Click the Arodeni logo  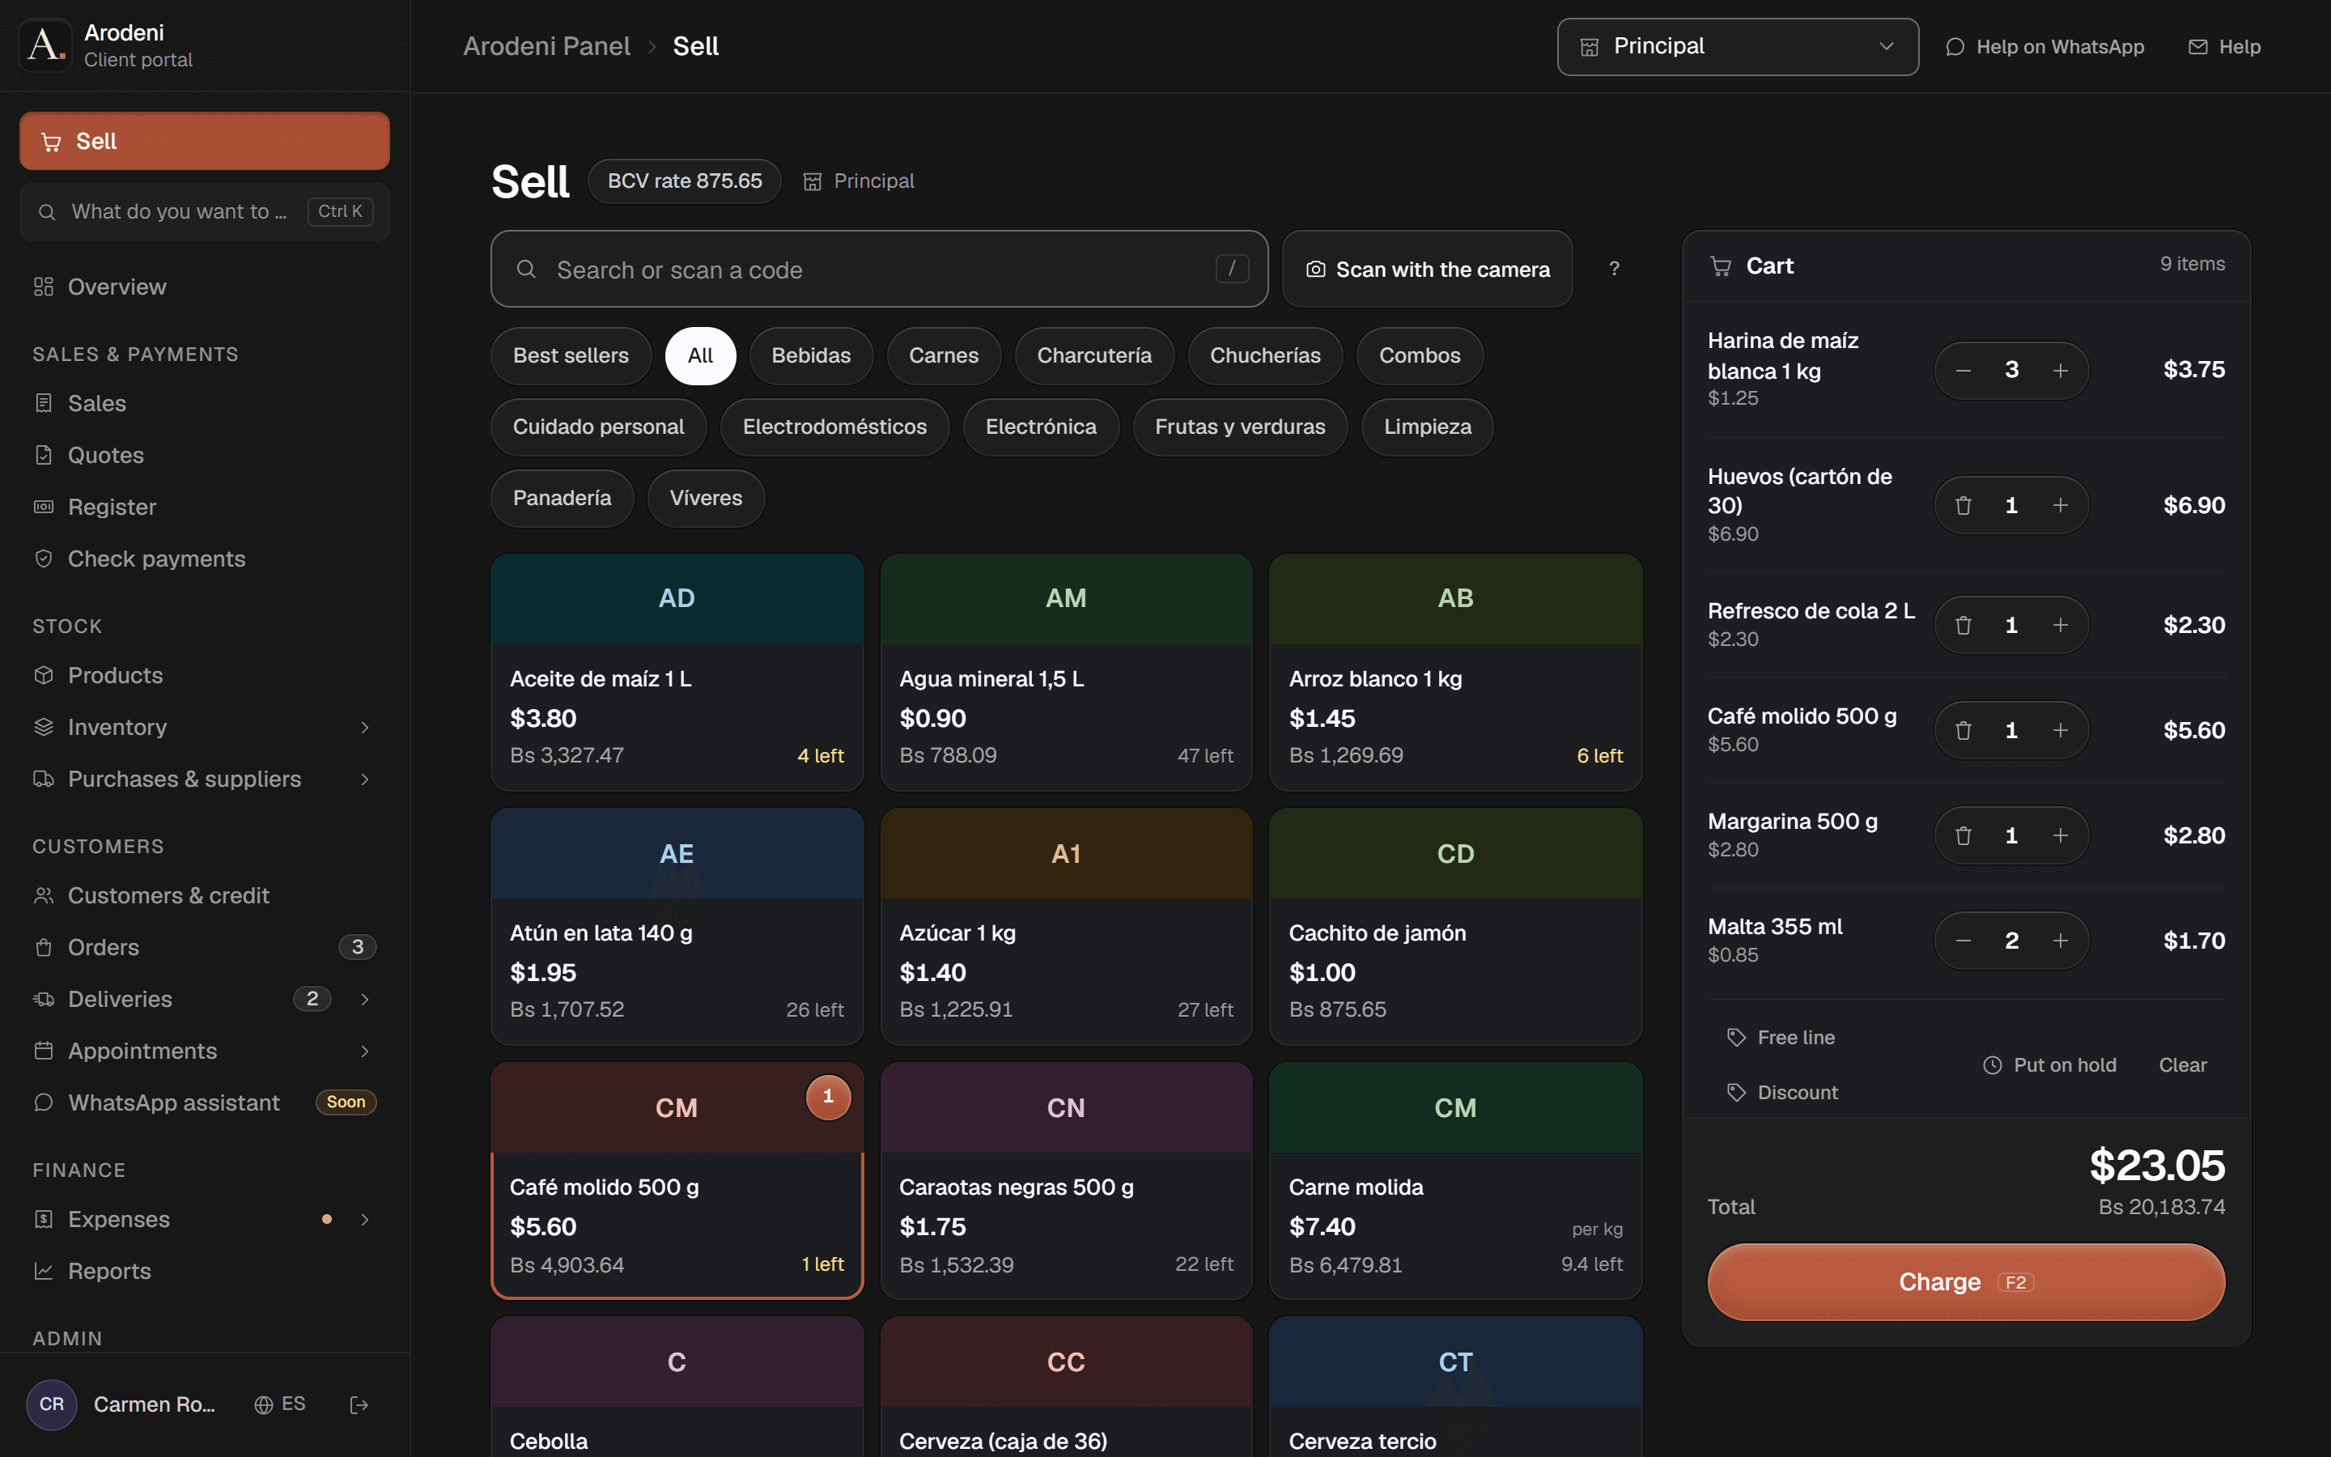tap(45, 45)
